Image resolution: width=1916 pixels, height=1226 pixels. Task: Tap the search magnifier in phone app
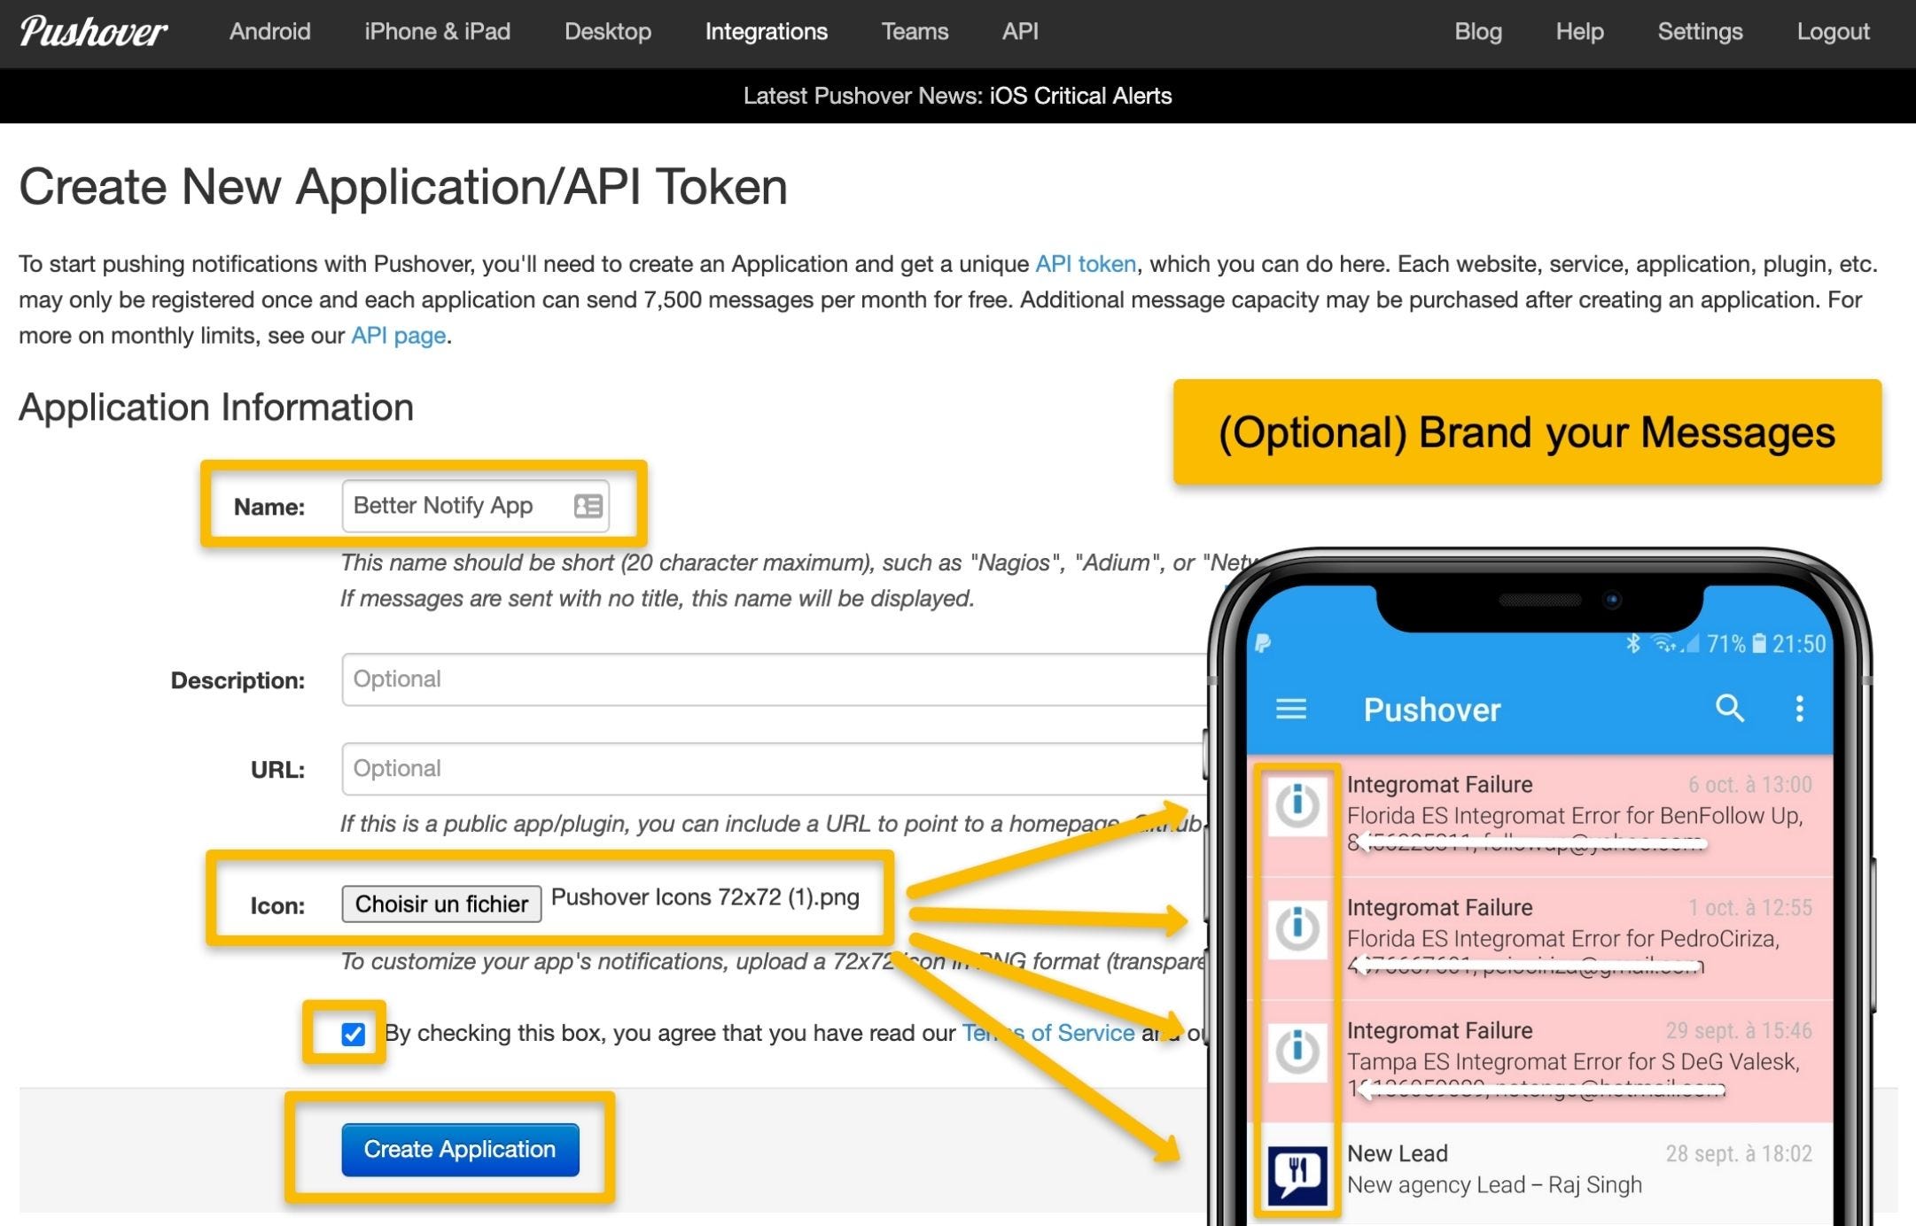click(x=1729, y=708)
